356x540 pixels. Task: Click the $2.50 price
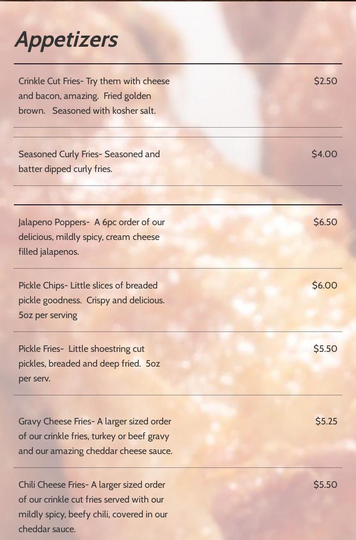[325, 81]
